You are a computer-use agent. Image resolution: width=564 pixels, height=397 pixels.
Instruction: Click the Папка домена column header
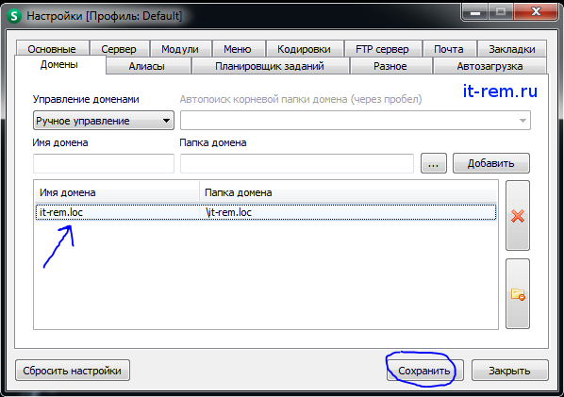348,192
